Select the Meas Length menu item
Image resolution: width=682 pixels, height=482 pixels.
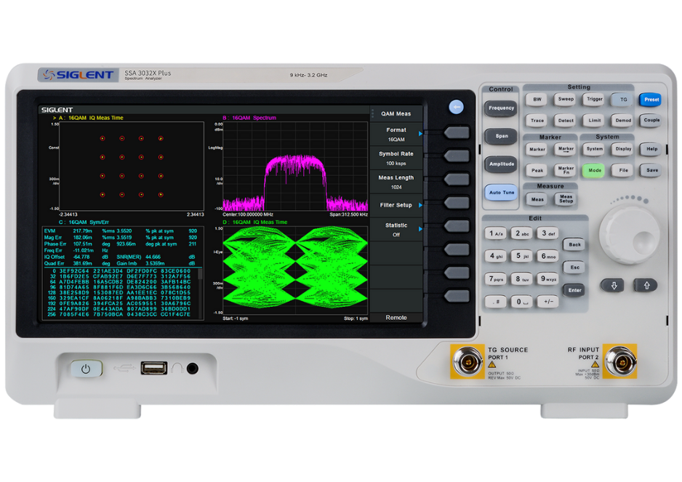pyautogui.click(x=396, y=182)
